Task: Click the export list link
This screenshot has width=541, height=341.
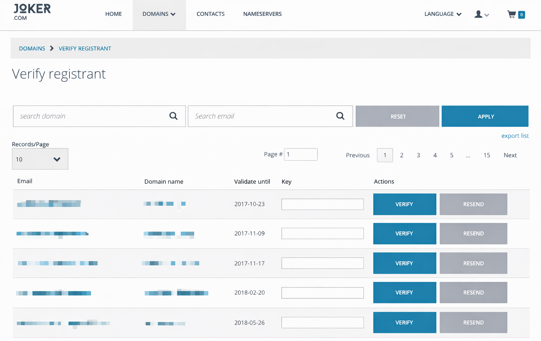Action: [x=515, y=136]
